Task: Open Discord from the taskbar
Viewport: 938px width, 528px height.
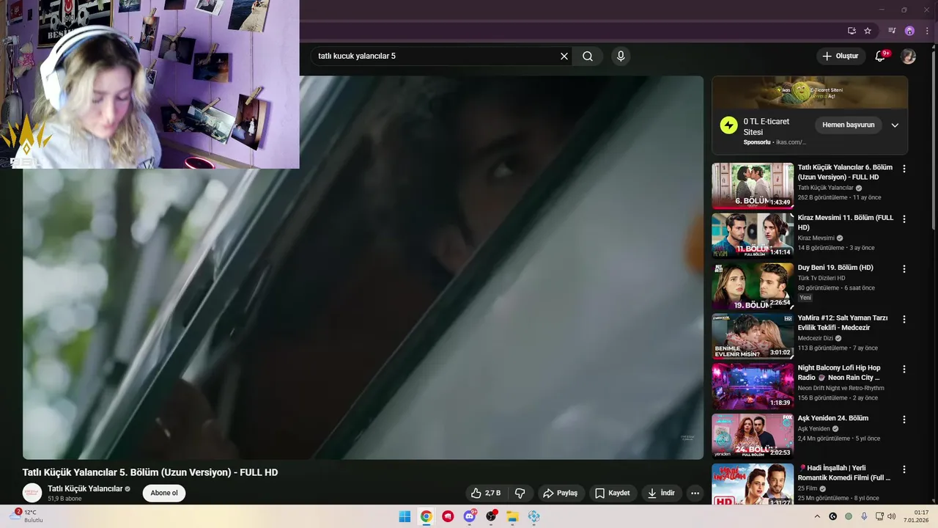Action: click(x=470, y=516)
